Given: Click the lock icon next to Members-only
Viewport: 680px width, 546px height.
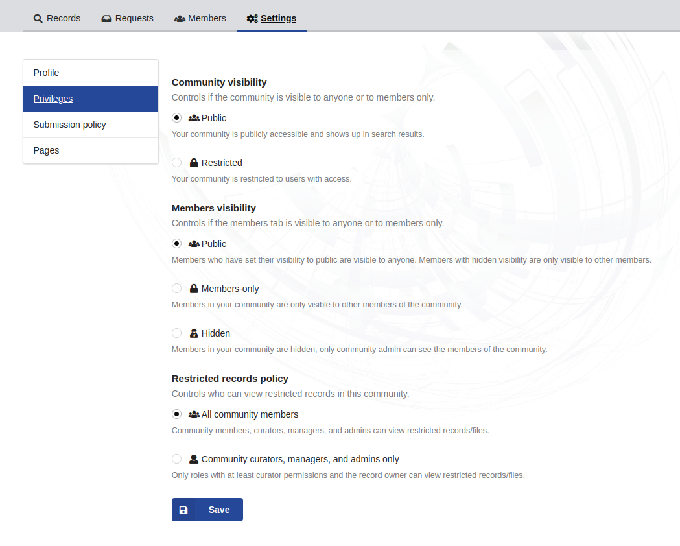Looking at the screenshot, I should pyautogui.click(x=194, y=289).
